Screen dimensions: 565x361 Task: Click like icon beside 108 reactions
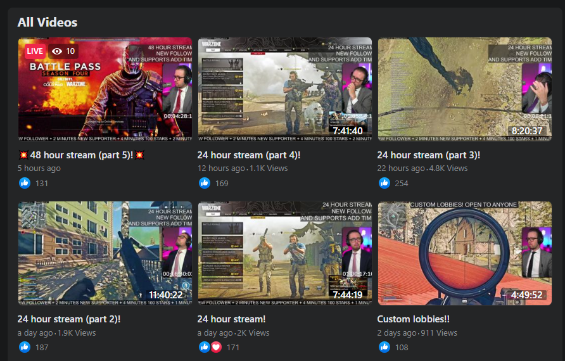tap(384, 347)
